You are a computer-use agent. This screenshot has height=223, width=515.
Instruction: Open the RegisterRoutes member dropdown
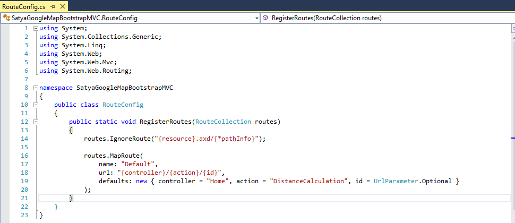[388, 18]
